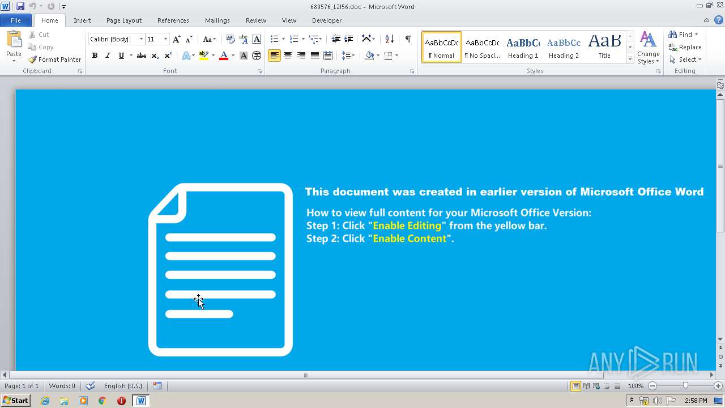Open Word Help question mark icon

(719, 20)
